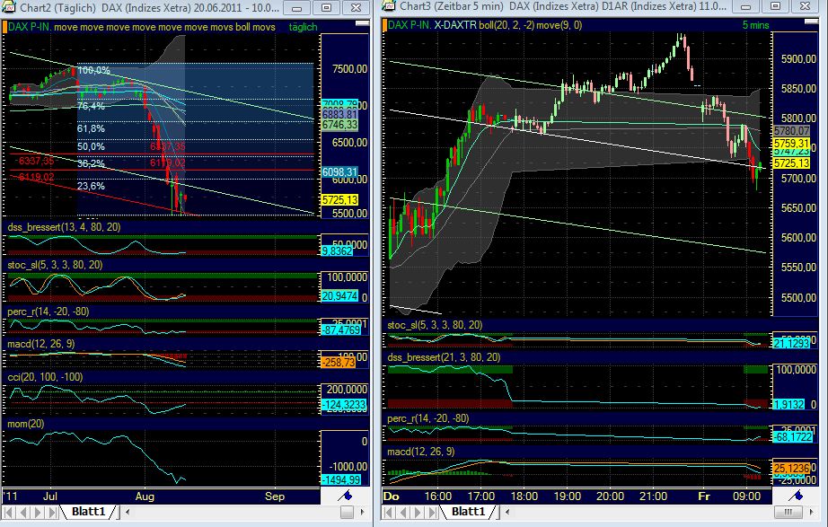Click 'X-DAXTR' in the Chart3 header
Viewport: 828px width, 527px height.
[455, 25]
